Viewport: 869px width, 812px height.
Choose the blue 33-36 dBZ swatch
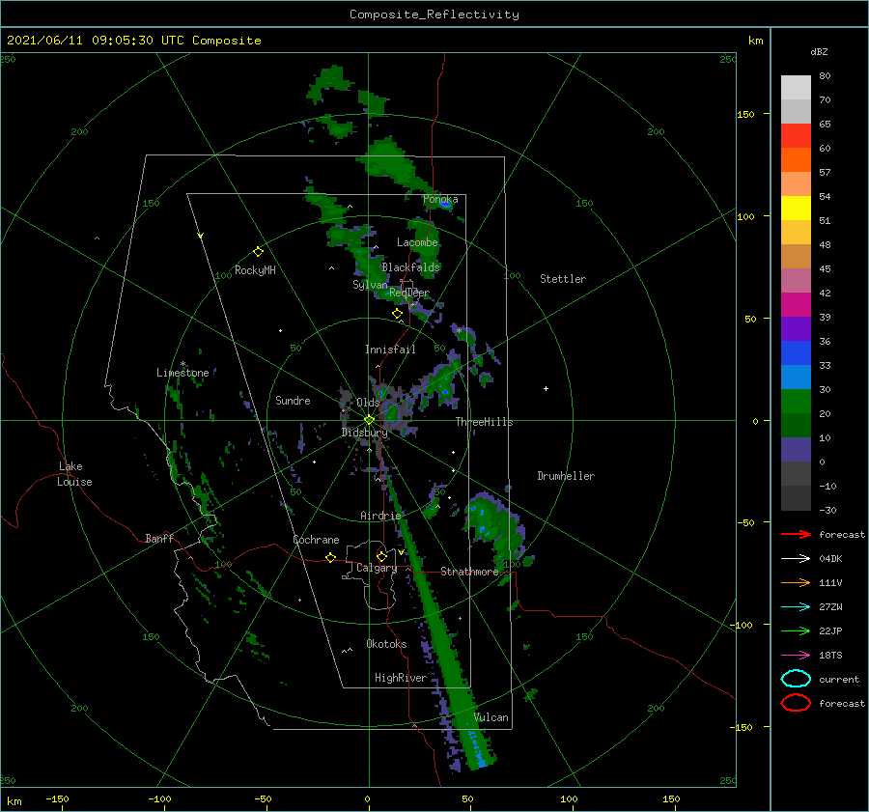pos(796,353)
